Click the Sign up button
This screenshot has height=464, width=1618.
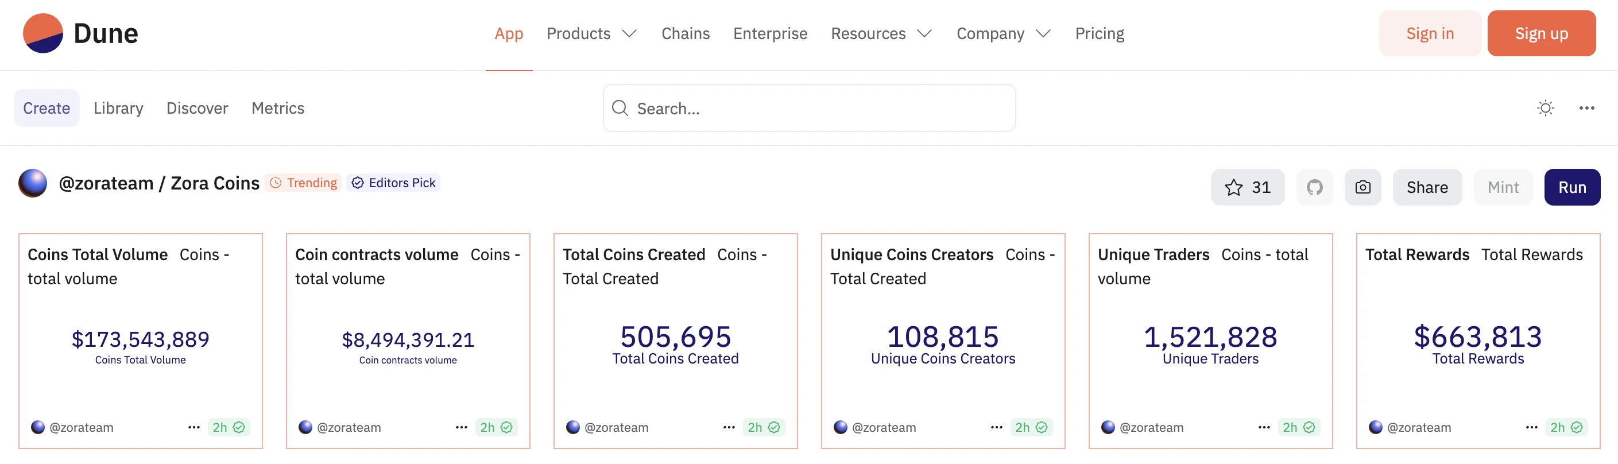click(1540, 33)
